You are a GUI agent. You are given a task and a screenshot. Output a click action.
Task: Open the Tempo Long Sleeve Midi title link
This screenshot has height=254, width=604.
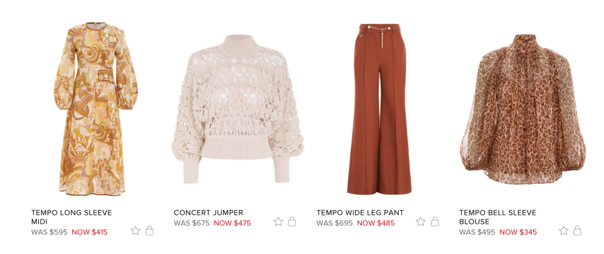click(72, 217)
